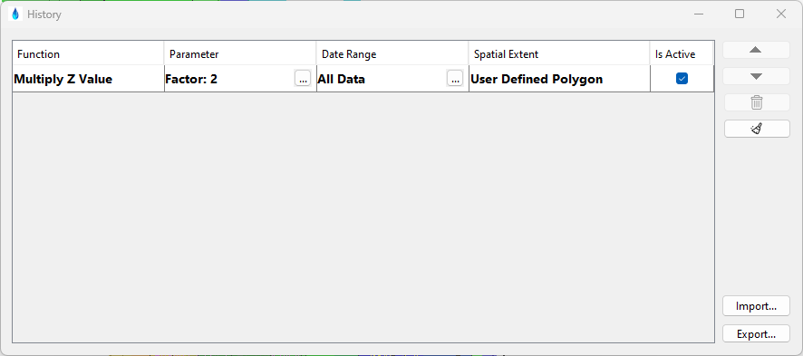Image resolution: width=803 pixels, height=356 pixels.
Task: Click the Parameter column header
Action: pos(239,53)
